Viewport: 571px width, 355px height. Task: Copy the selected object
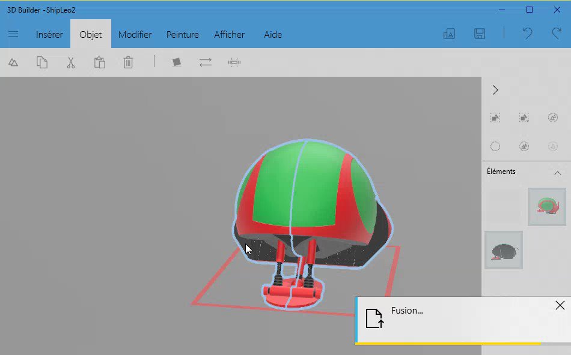[x=42, y=62]
